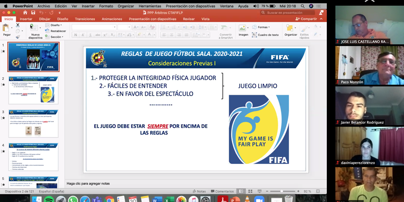This screenshot has width=404, height=202.
Task: Open VLC cone icon in the Dock
Action: 247,199
